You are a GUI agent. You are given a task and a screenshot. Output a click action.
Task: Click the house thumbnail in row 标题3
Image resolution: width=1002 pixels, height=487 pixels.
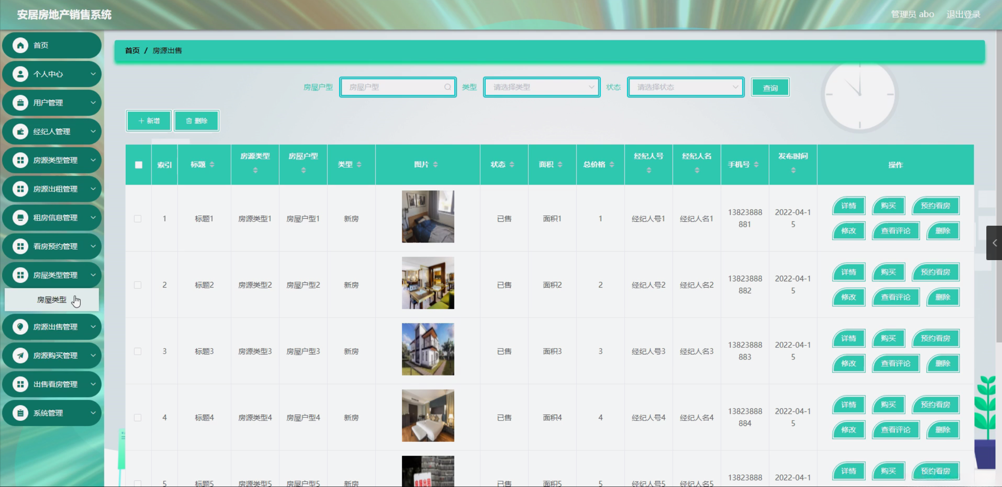point(428,349)
